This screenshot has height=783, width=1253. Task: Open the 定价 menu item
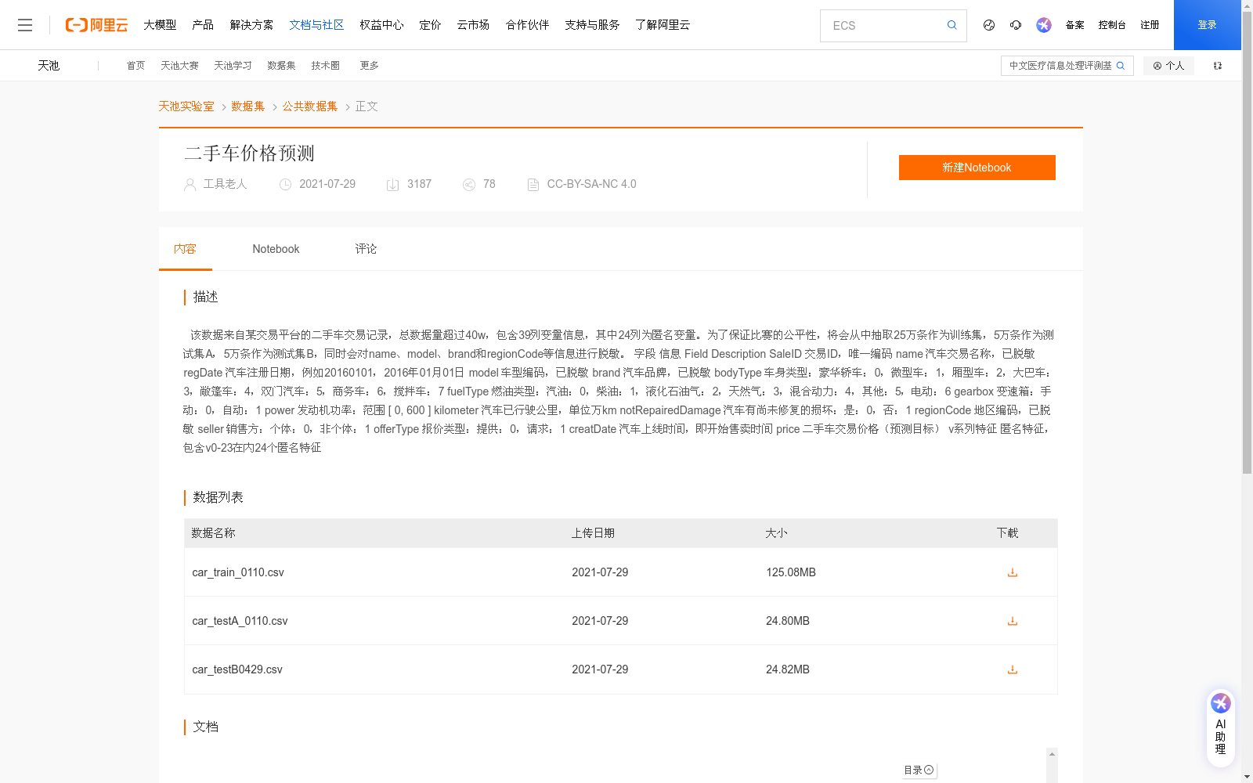[x=430, y=25]
